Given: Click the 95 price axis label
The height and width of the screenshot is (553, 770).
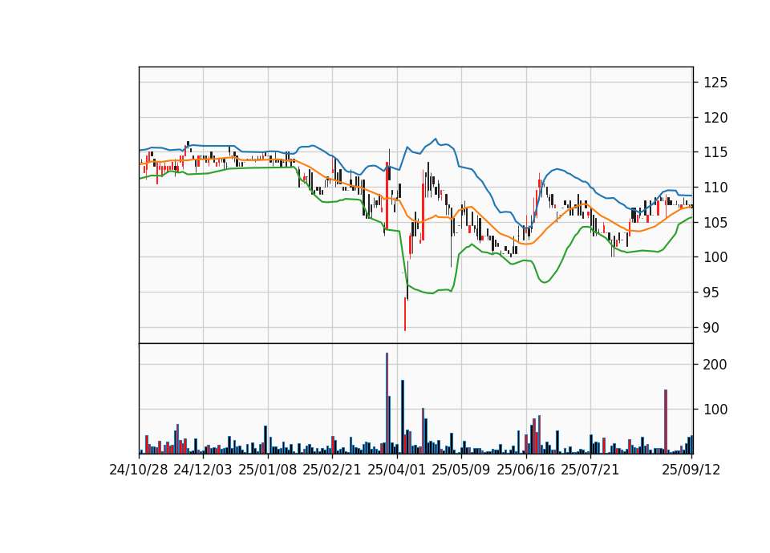Looking at the screenshot, I should (x=711, y=293).
